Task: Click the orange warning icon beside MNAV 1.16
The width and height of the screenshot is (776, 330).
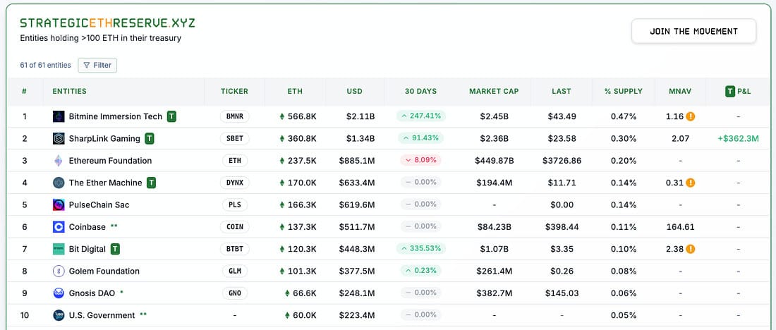Action: (691, 117)
